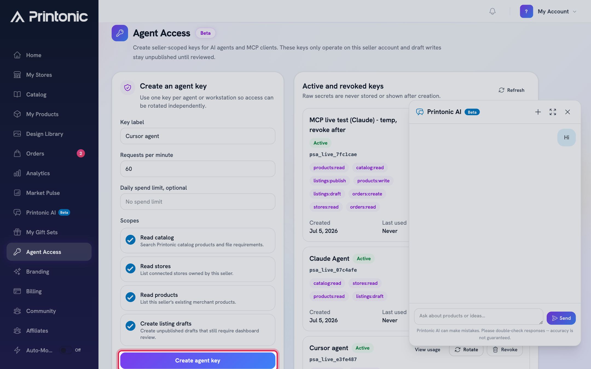
Task: Click the Daily spend limit field
Action: [x=198, y=201]
